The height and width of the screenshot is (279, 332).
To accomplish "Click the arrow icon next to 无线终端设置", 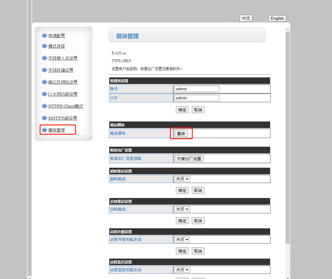I will tap(44, 70).
